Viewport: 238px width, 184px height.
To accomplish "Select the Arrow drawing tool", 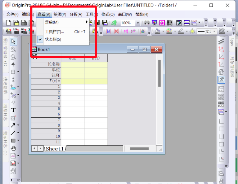I will pos(13,125).
